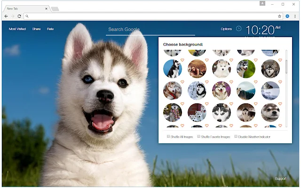Screen dimensions: 301x188
Task: Click the browser address bar
Action: tap(152, 16)
